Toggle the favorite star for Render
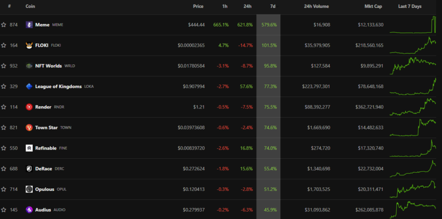The height and width of the screenshot is (219, 442). pos(4,107)
